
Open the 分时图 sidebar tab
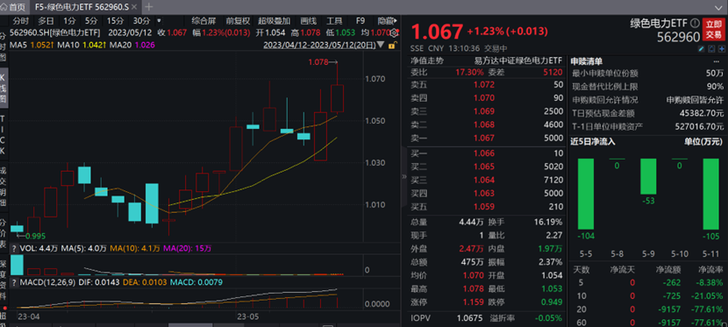pos(3,47)
